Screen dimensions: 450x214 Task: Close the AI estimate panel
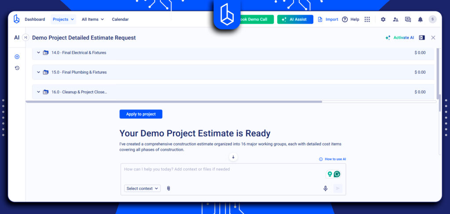(433, 38)
